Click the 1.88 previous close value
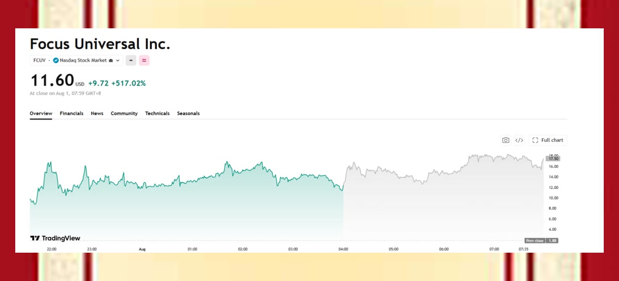Image resolution: width=619 pixels, height=281 pixels. (553, 241)
